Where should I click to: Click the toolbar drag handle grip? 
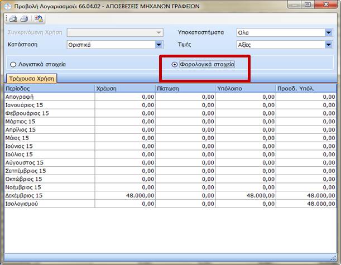pos(6,19)
